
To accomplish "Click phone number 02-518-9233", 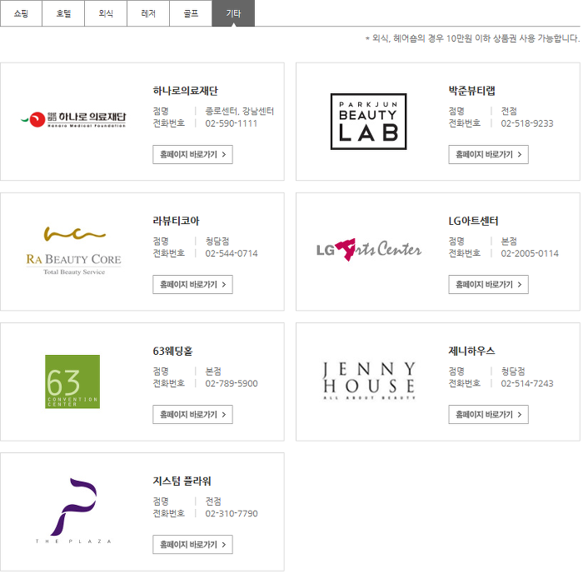I will tap(527, 123).
